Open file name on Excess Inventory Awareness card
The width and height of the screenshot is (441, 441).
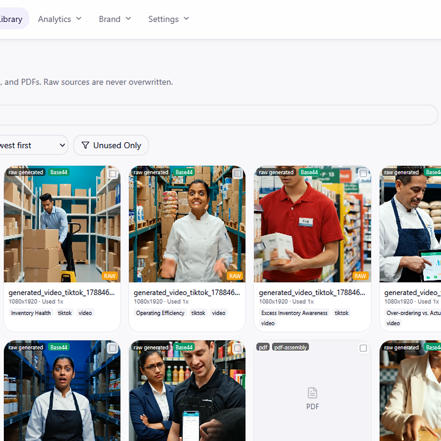(x=312, y=292)
